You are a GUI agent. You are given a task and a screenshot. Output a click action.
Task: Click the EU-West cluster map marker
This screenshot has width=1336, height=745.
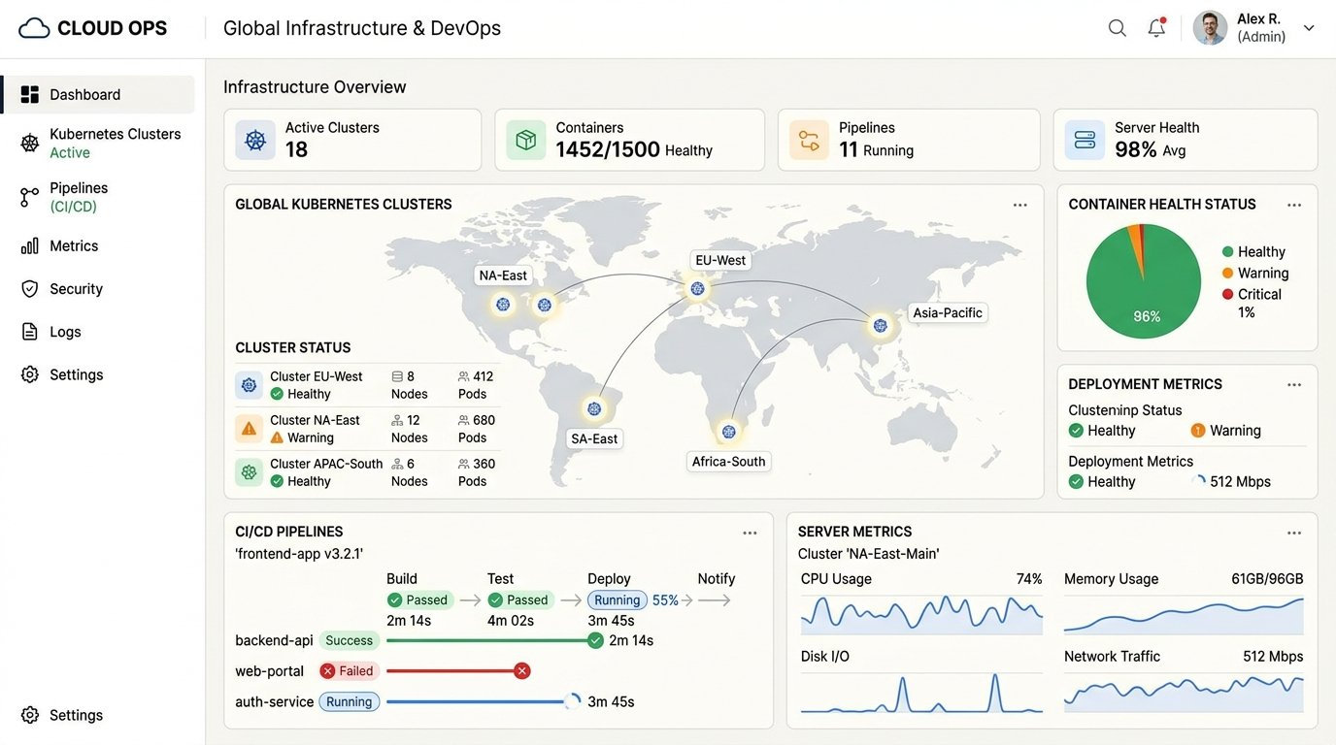(697, 288)
